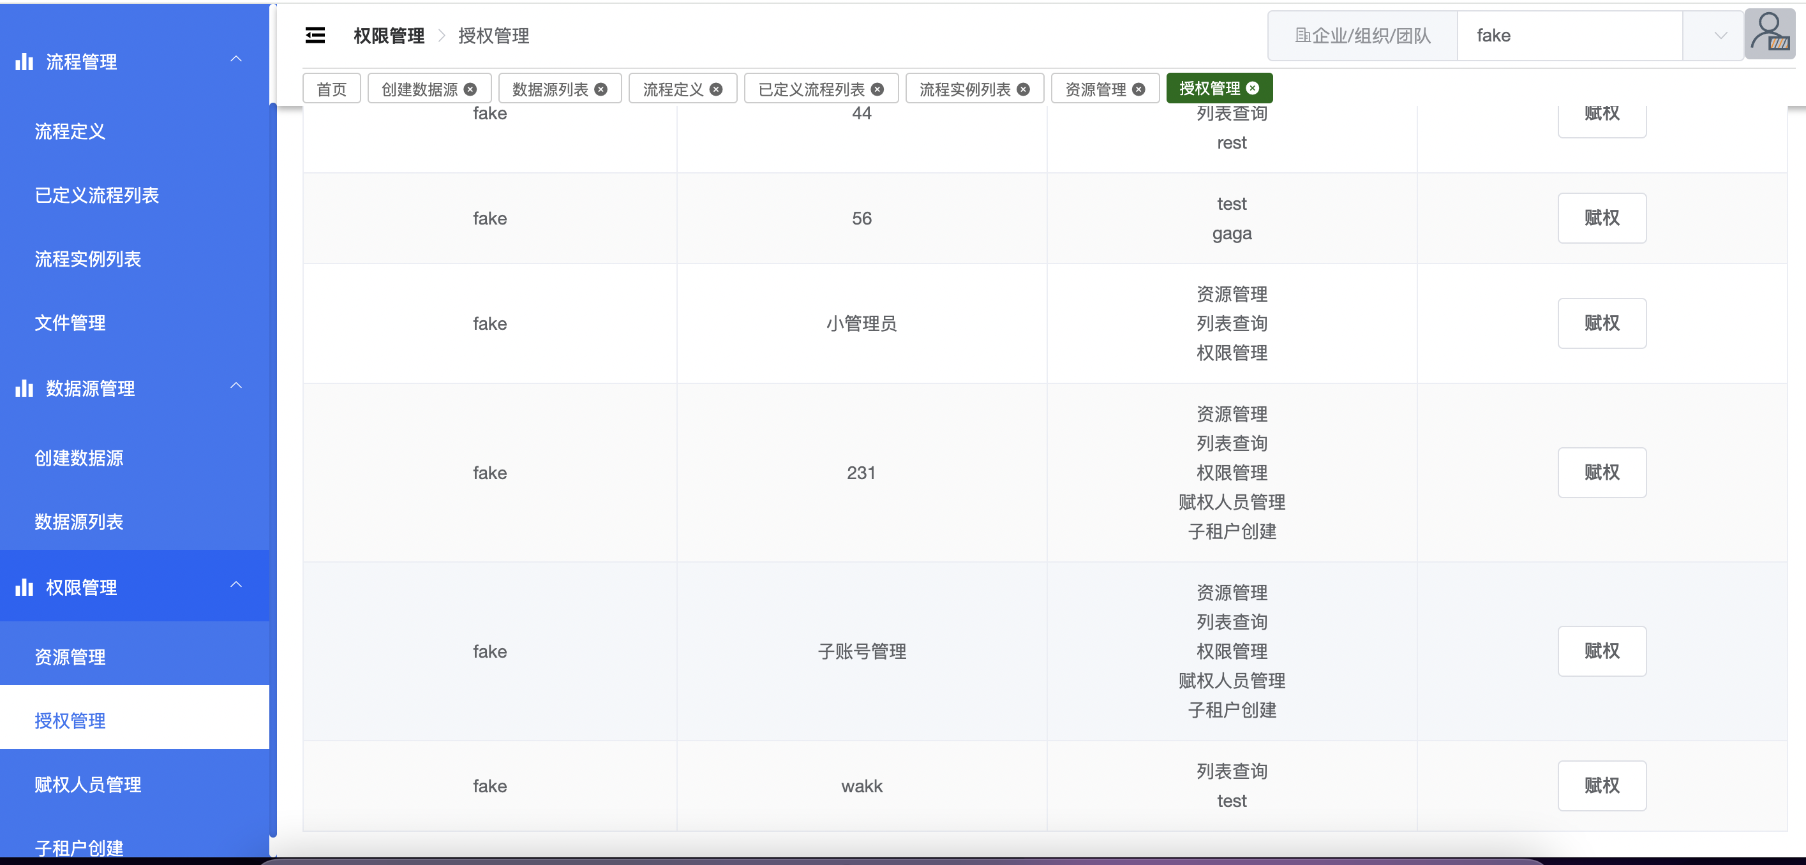This screenshot has width=1806, height=865.
Task: Close the 流程实例列表 tab
Action: [x=1023, y=89]
